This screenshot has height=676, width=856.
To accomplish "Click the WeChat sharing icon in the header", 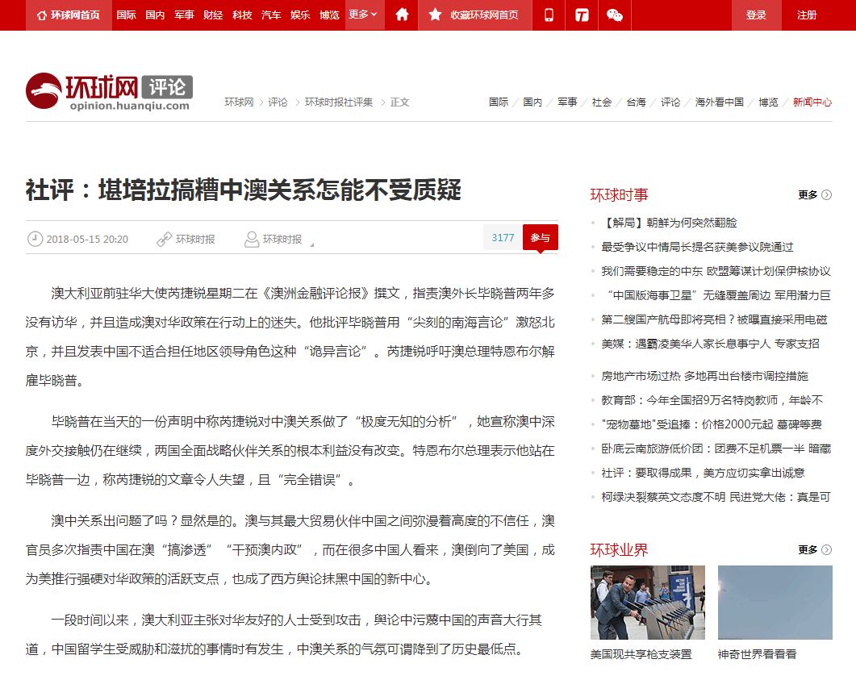I will point(614,15).
